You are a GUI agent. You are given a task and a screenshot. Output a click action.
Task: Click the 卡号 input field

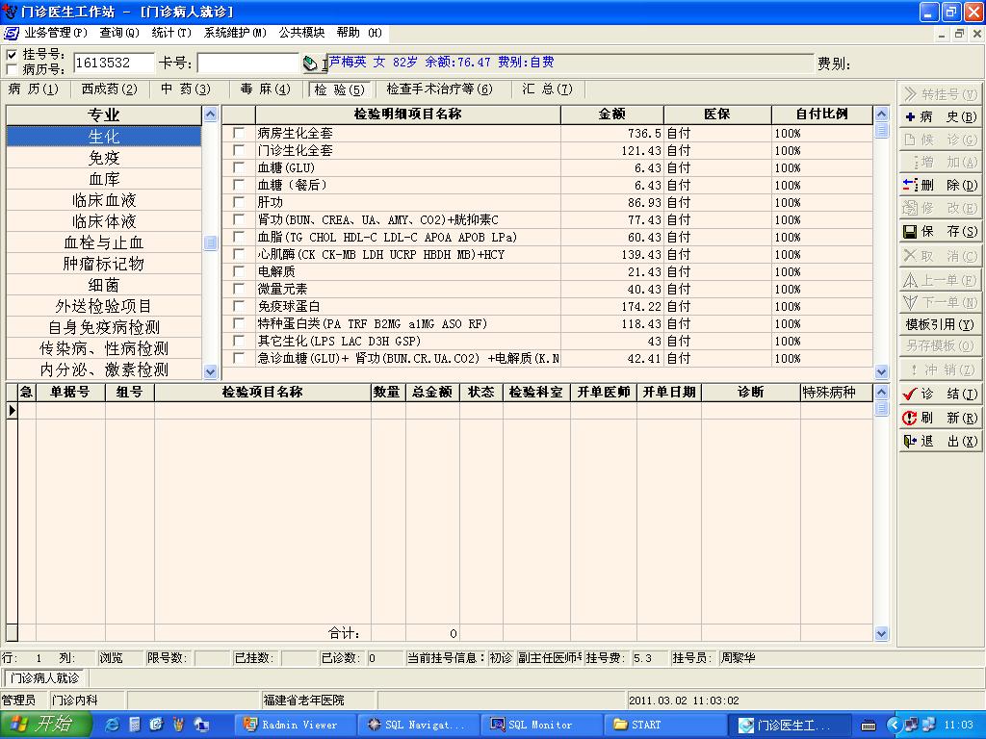247,64
